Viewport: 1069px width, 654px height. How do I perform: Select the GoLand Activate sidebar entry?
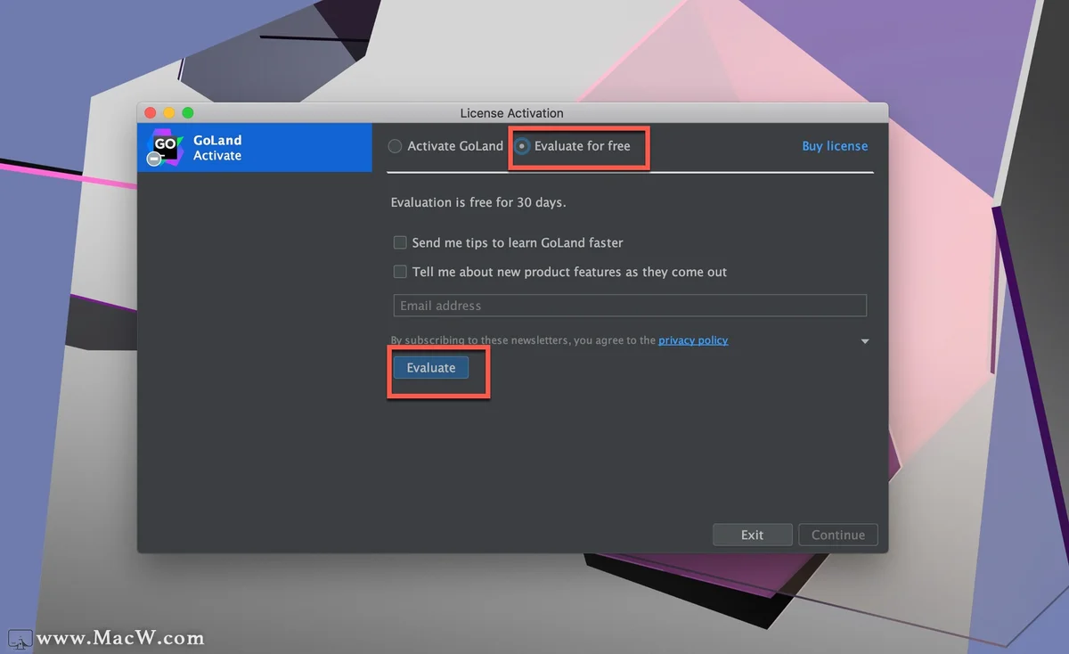coord(255,147)
